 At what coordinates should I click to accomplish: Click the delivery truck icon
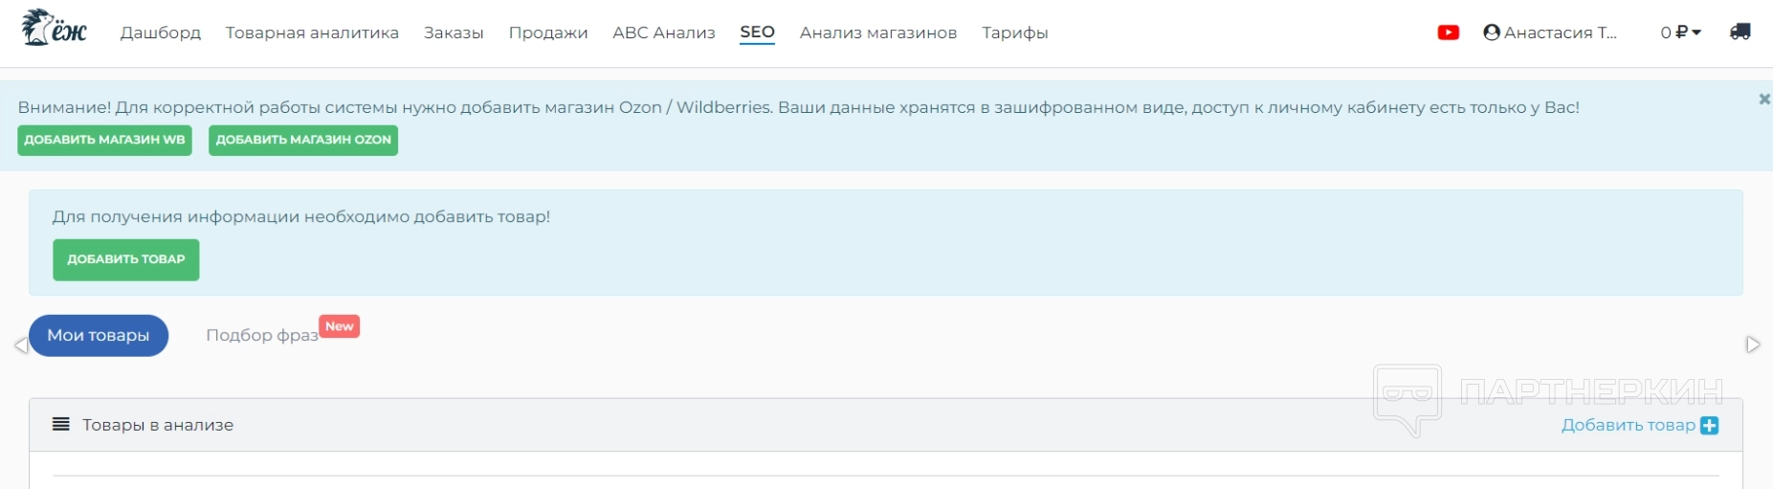tap(1740, 32)
